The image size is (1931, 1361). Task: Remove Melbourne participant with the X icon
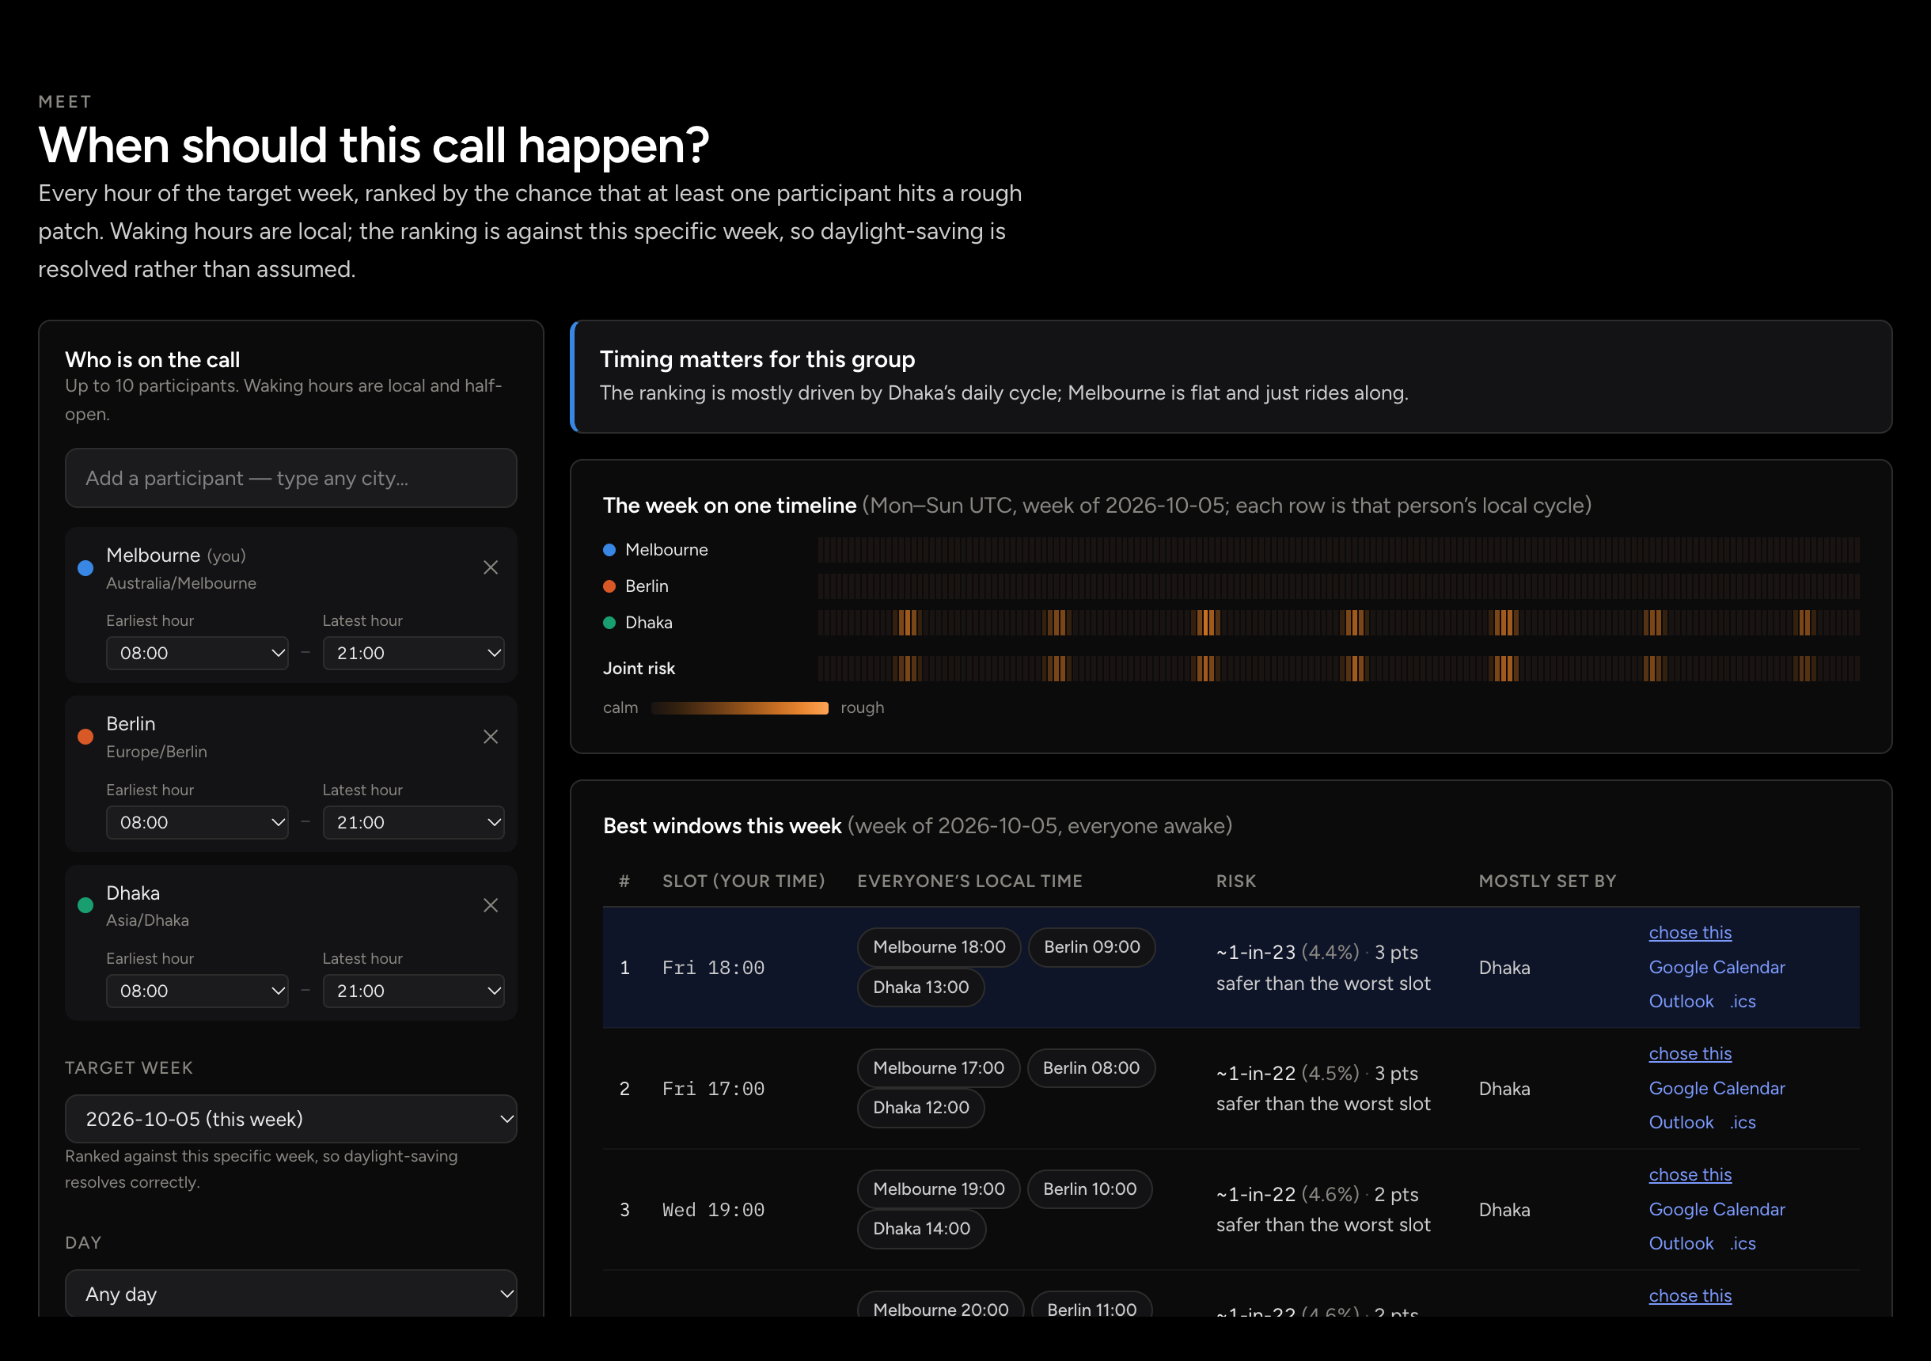[x=491, y=568]
